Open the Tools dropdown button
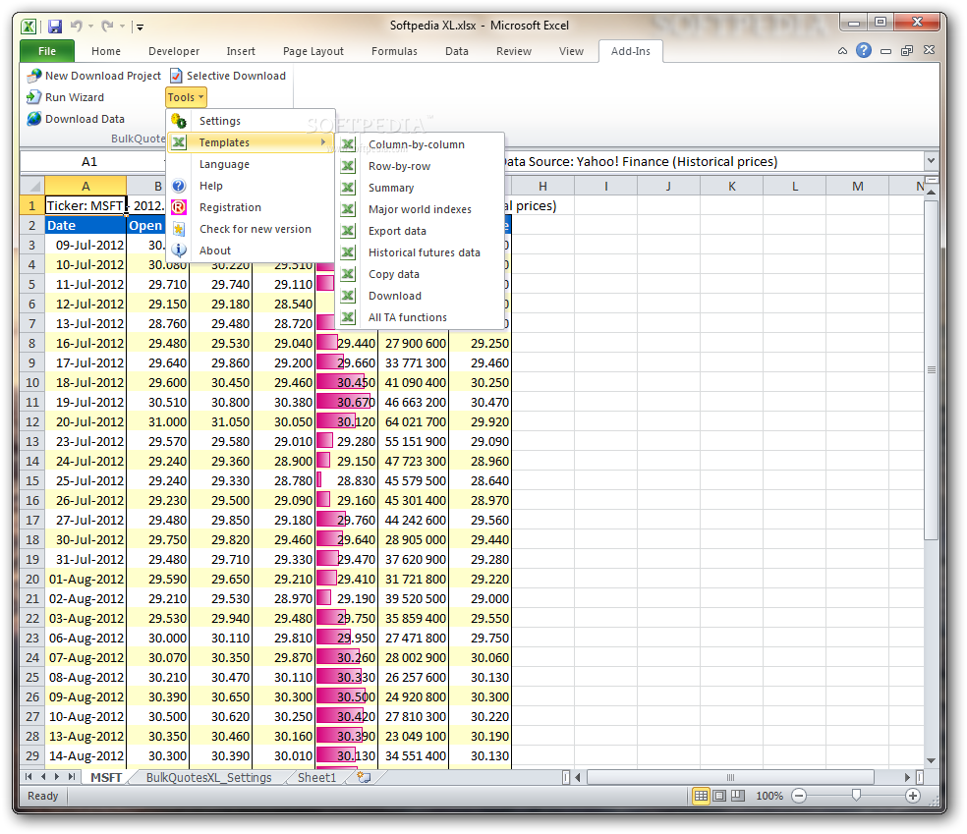 click(186, 97)
